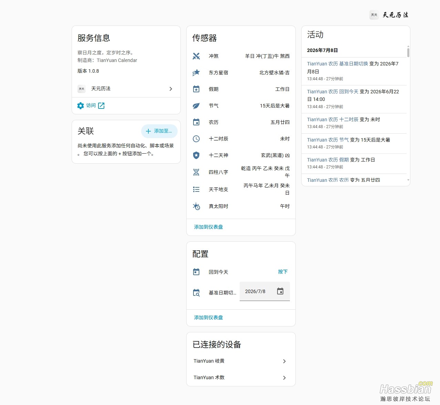Viewport: 440px width, 405px height.
Task: Click 添加到仪表盘 under 配置 card
Action: (x=208, y=318)
